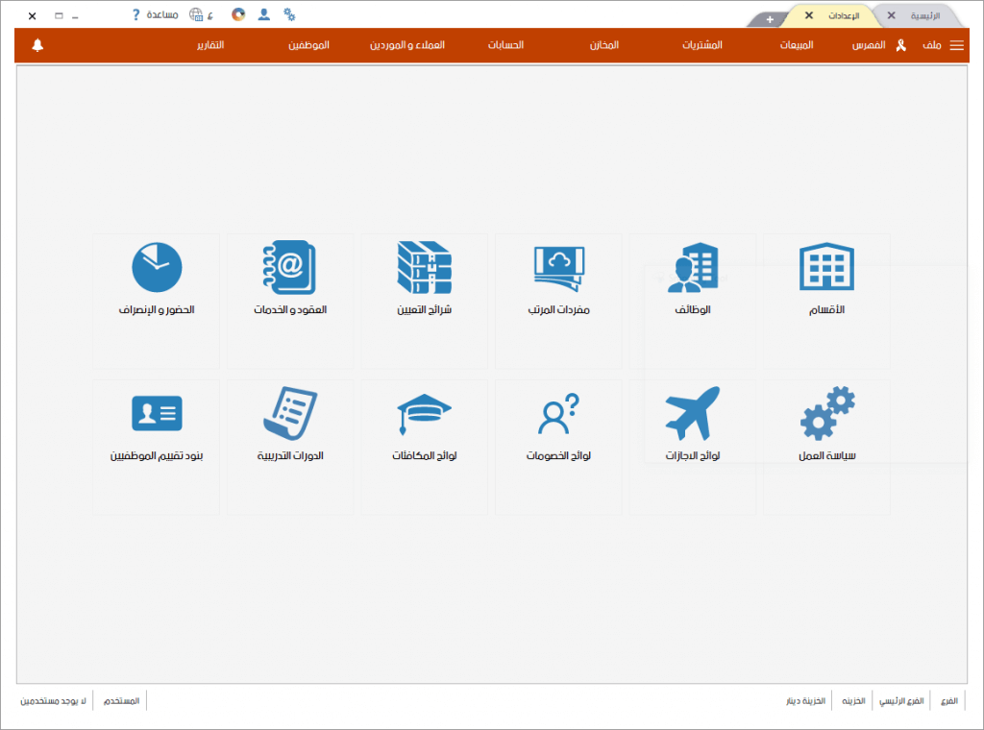Open the الموظفين menu
Image resolution: width=984 pixels, height=730 pixels.
pyautogui.click(x=308, y=45)
